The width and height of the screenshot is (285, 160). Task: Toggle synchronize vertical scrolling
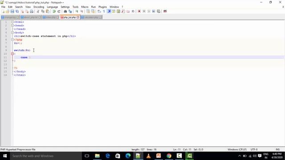click(88, 11)
